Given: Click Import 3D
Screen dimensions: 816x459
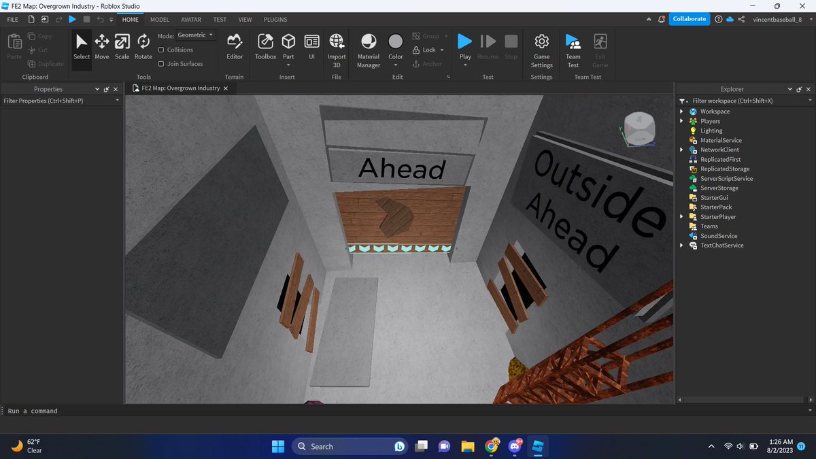Looking at the screenshot, I should tap(337, 51).
